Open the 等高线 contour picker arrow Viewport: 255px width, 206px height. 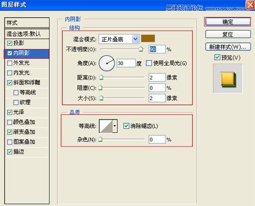coord(115,126)
